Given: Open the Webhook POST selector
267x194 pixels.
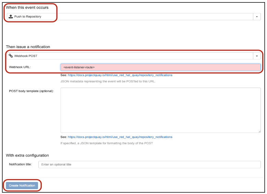Looking at the screenshot, I should (130, 56).
